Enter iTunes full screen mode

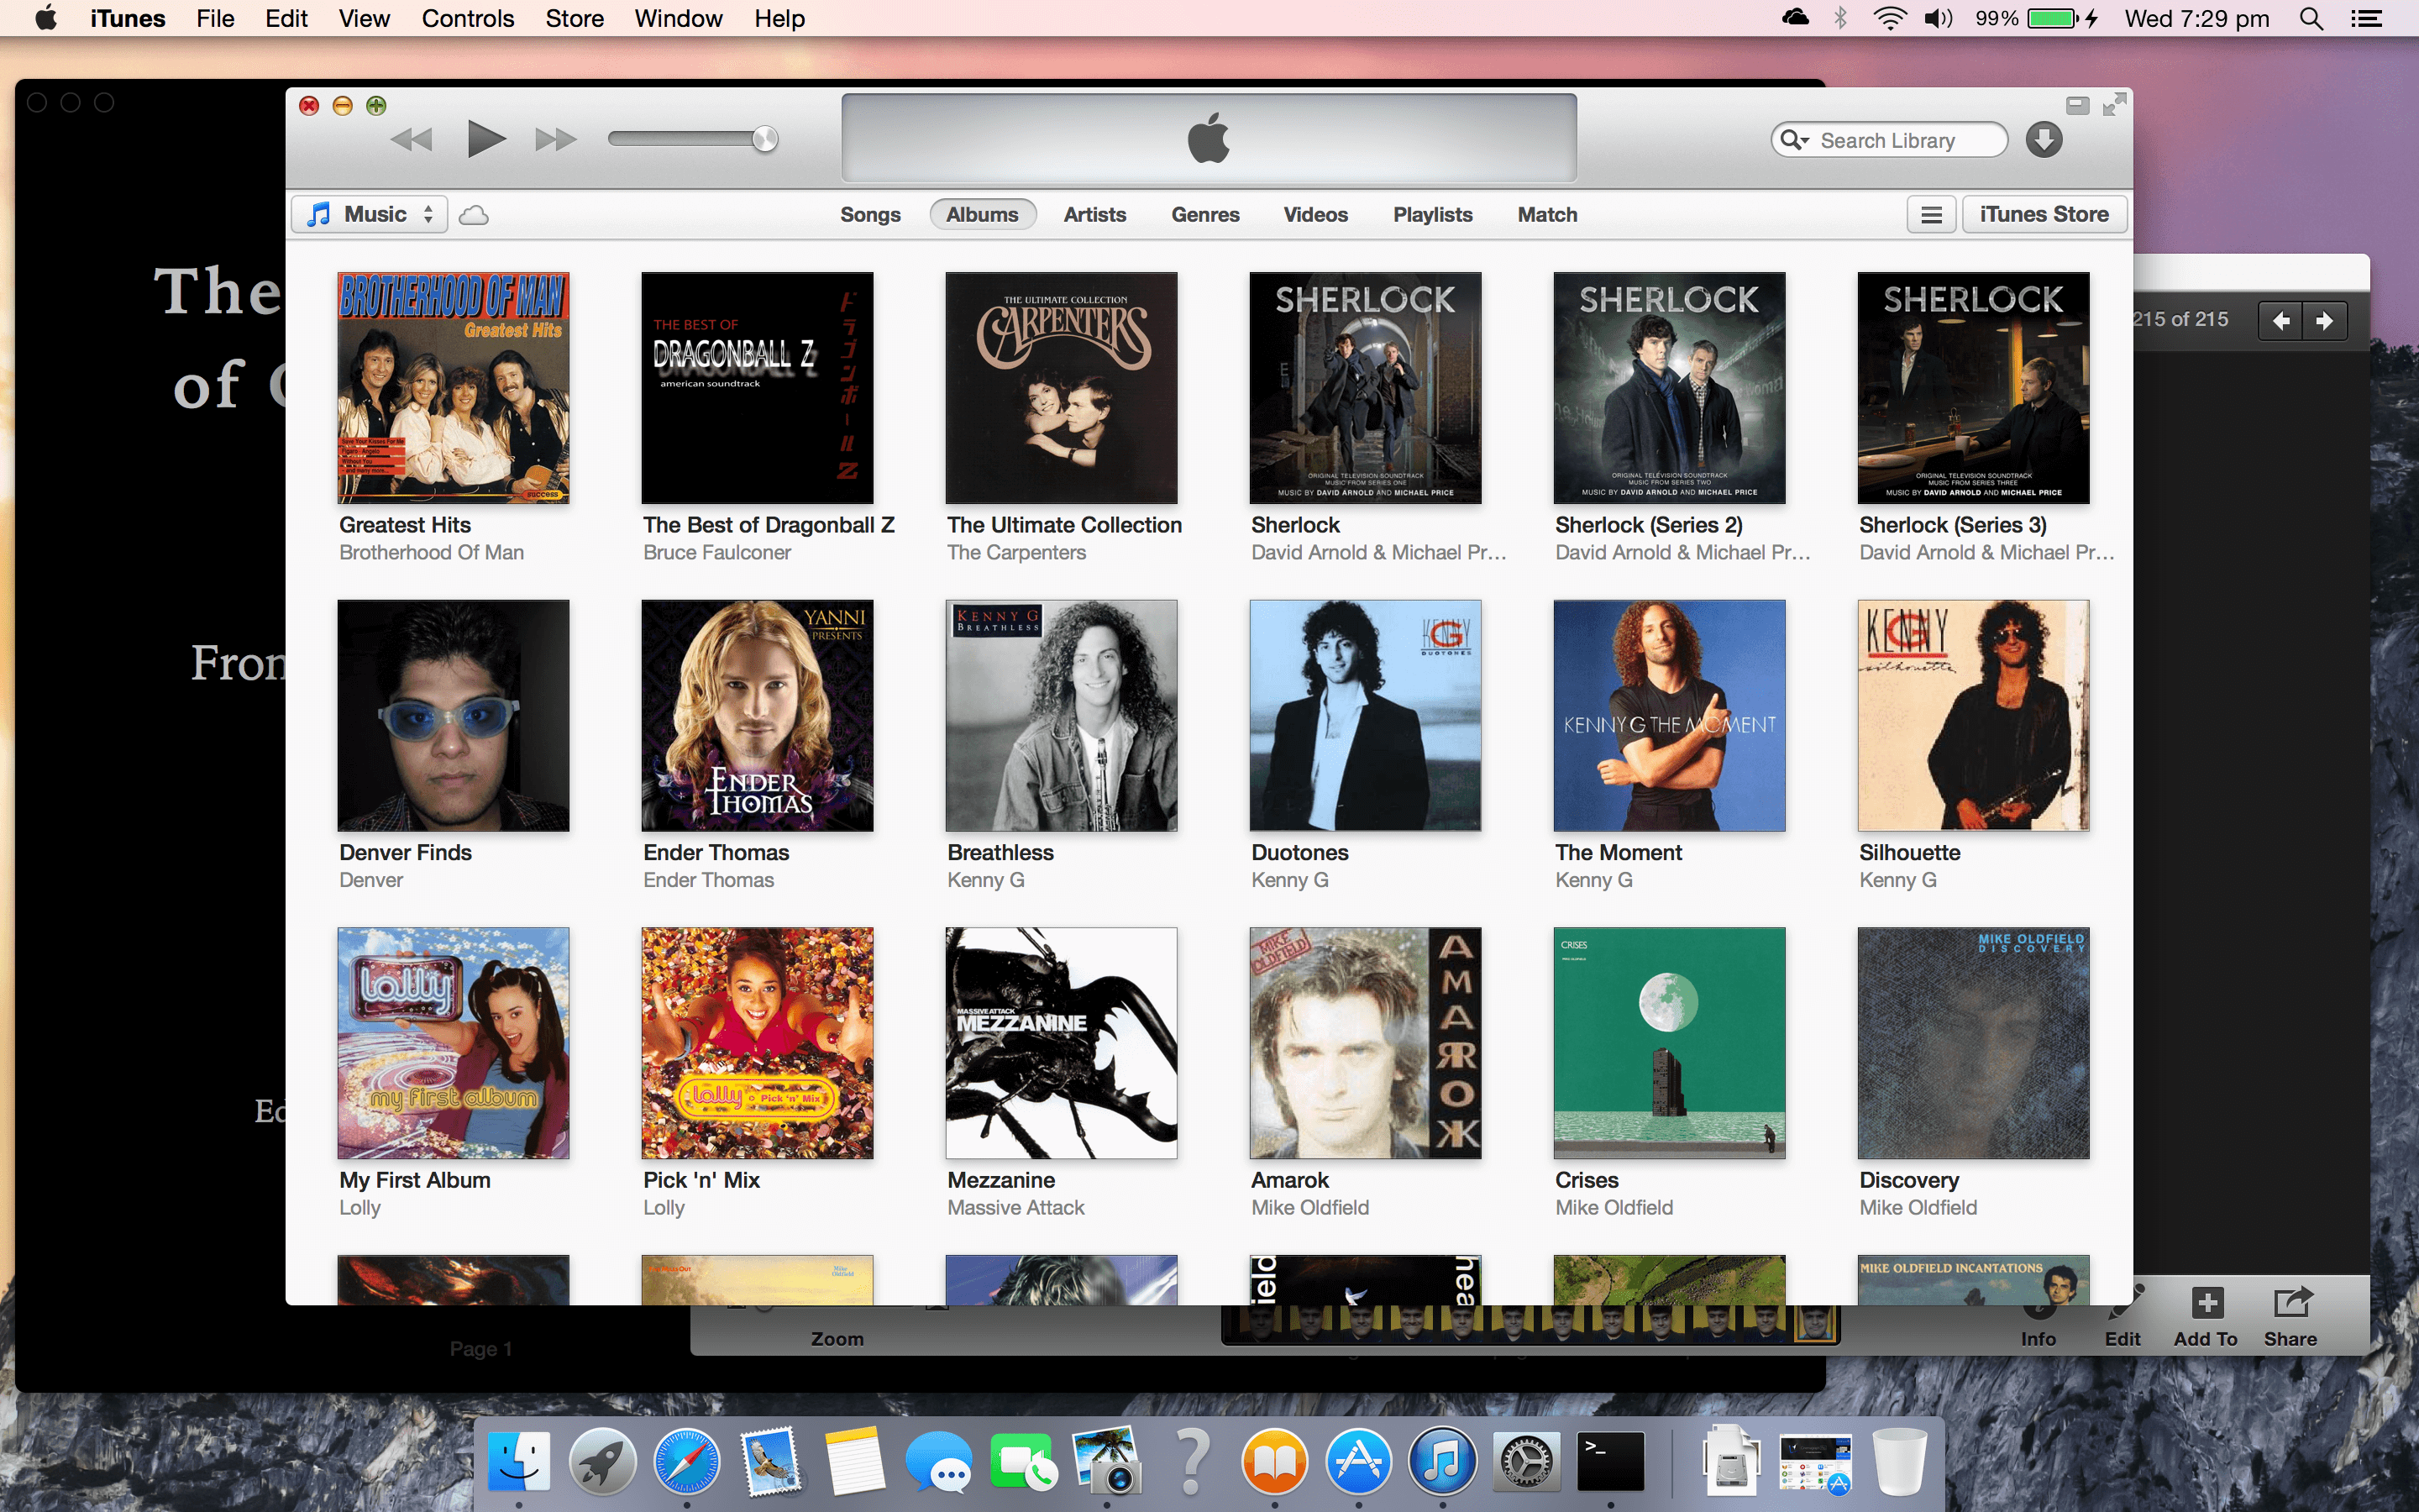pyautogui.click(x=2114, y=105)
